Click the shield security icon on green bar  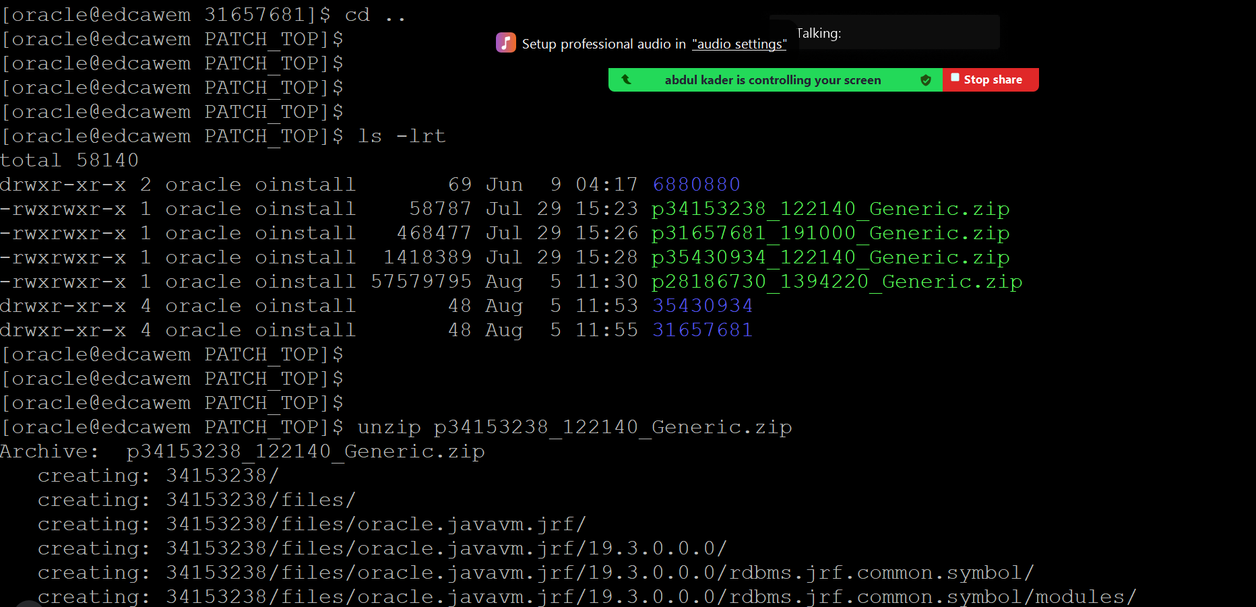click(x=926, y=80)
